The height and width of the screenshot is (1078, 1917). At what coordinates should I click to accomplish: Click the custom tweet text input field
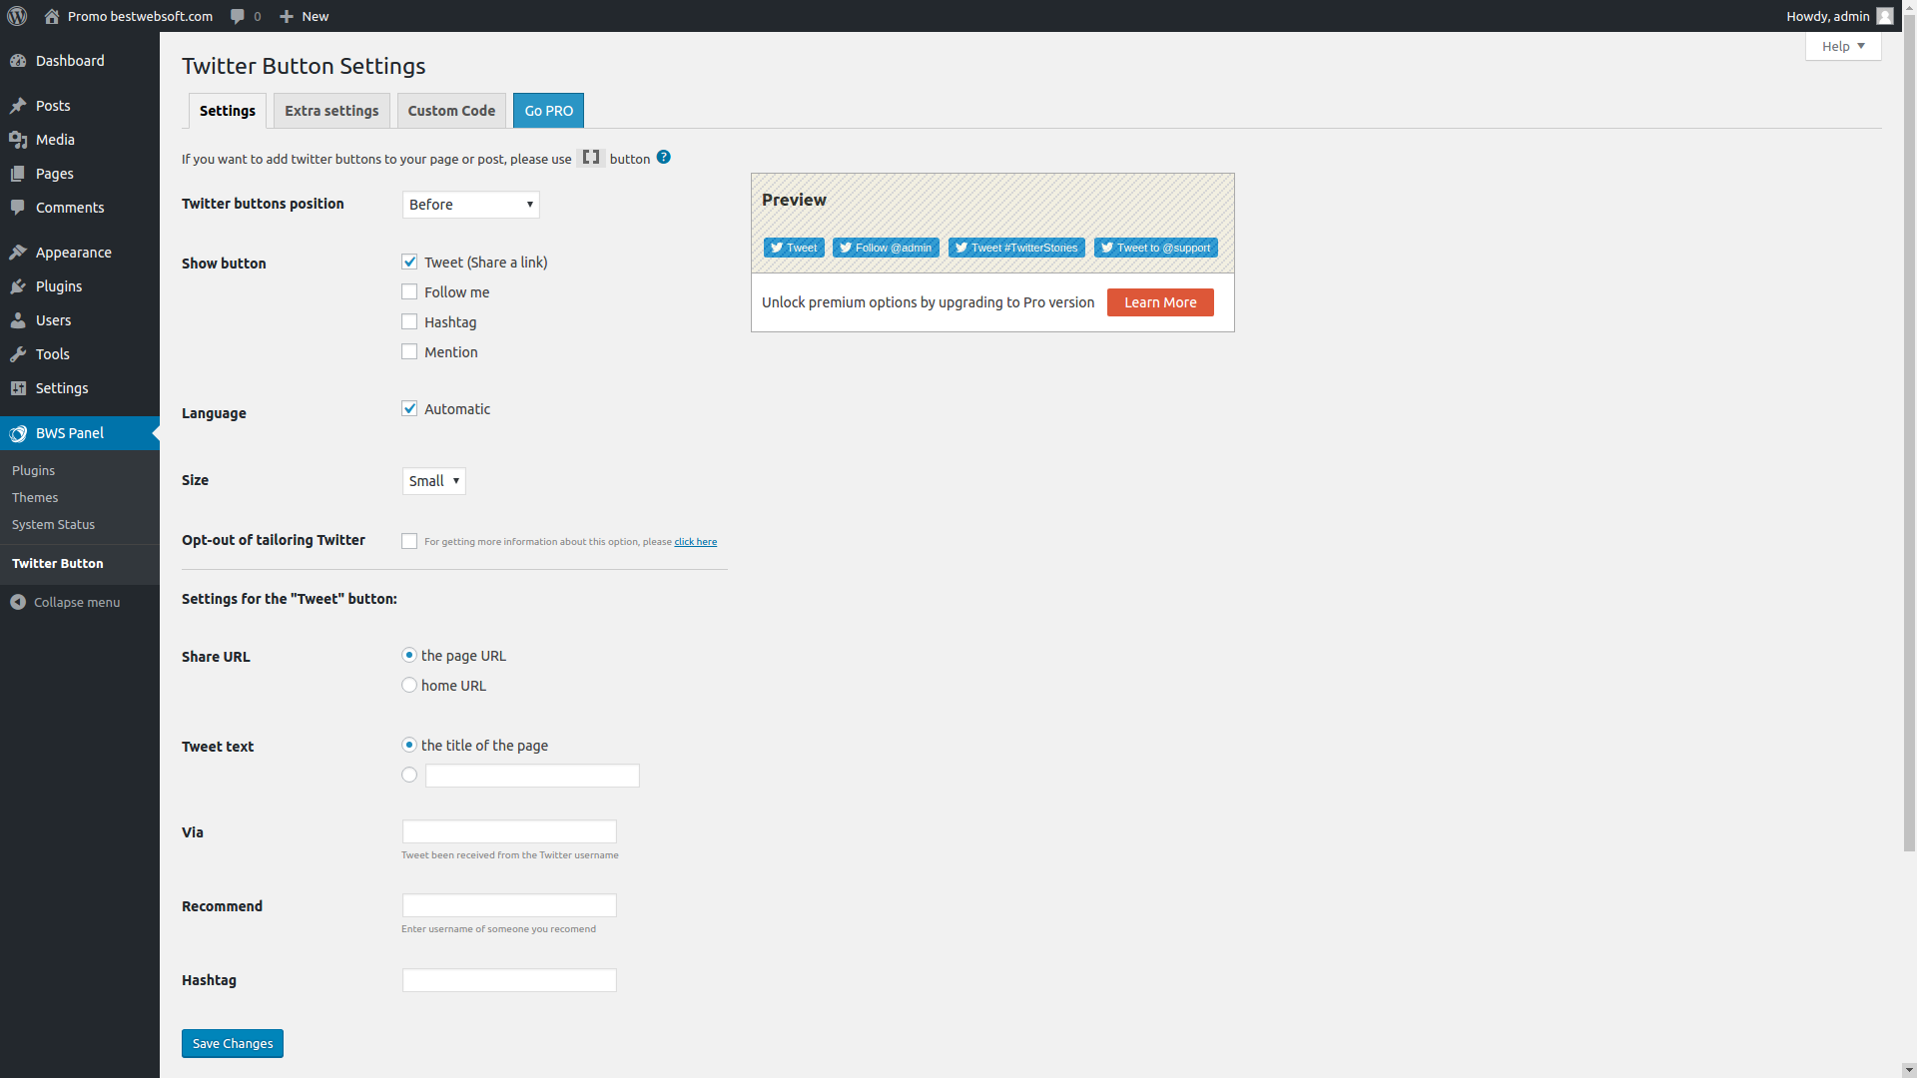pyautogui.click(x=532, y=776)
